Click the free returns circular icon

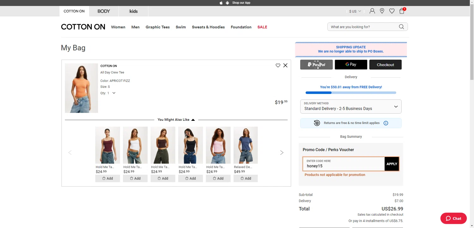coord(317,123)
